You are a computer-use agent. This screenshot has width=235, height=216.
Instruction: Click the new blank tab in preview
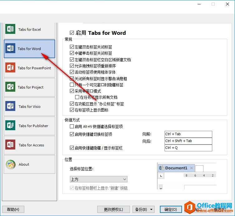199,169
